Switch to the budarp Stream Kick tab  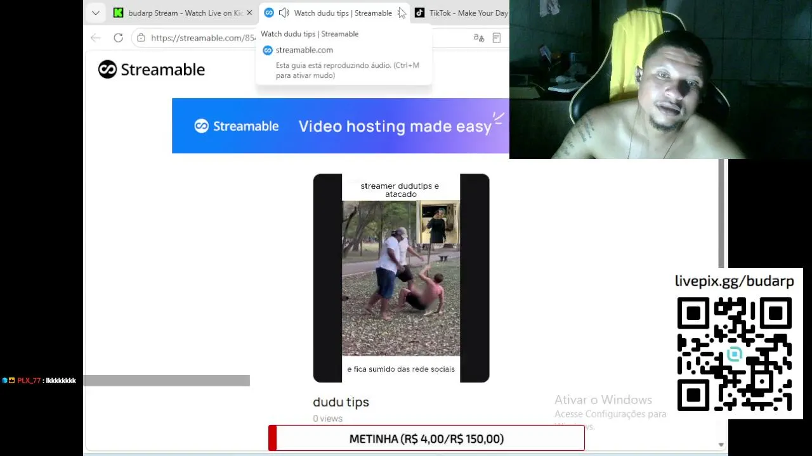183,13
